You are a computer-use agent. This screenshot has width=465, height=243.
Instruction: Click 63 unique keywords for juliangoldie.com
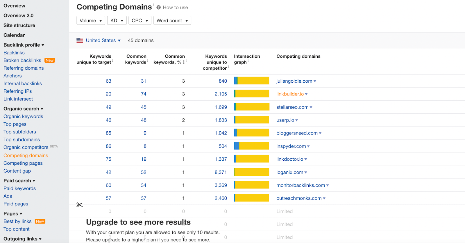108,81
